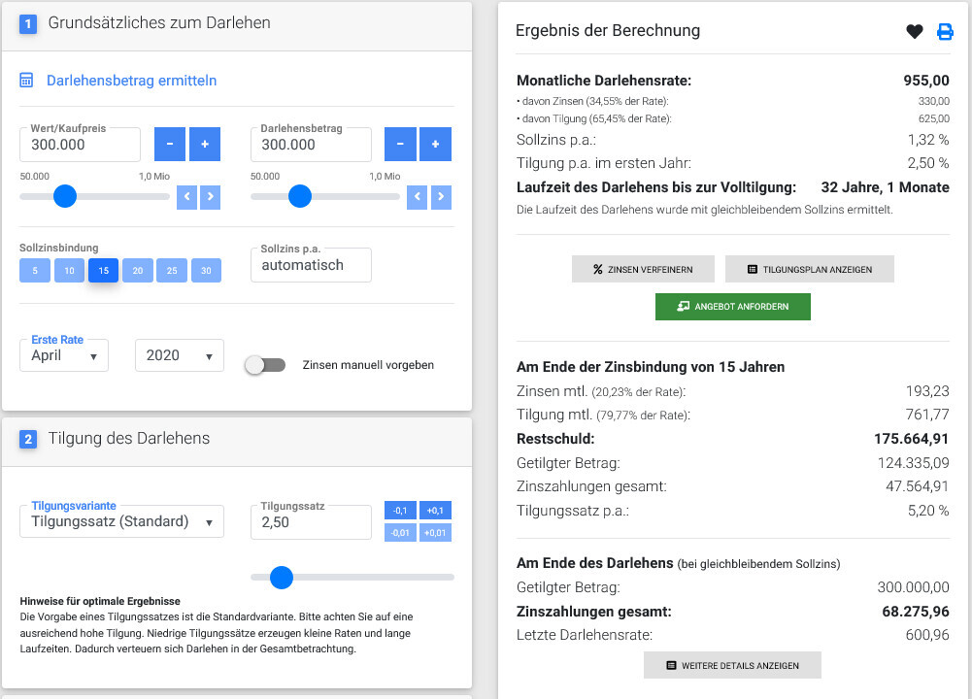Click the print icon

click(x=945, y=31)
